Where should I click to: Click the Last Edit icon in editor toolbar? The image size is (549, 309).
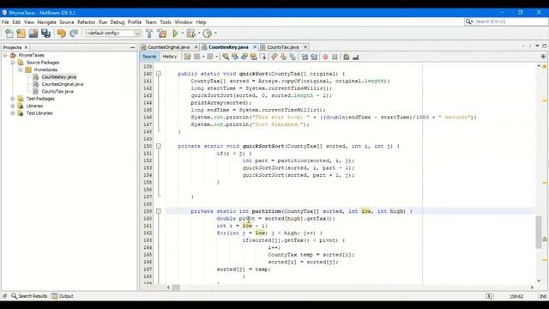pyautogui.click(x=188, y=57)
